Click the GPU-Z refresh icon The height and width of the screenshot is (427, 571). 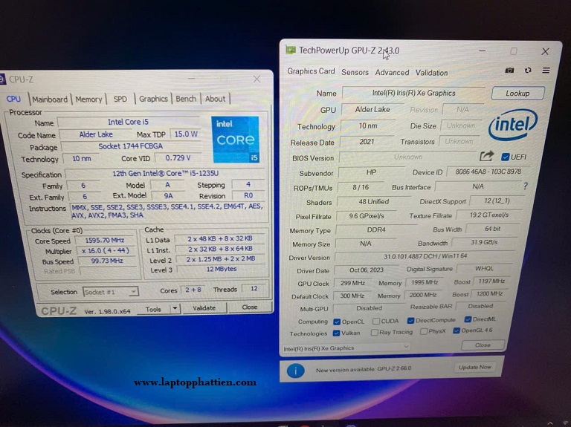tap(528, 71)
